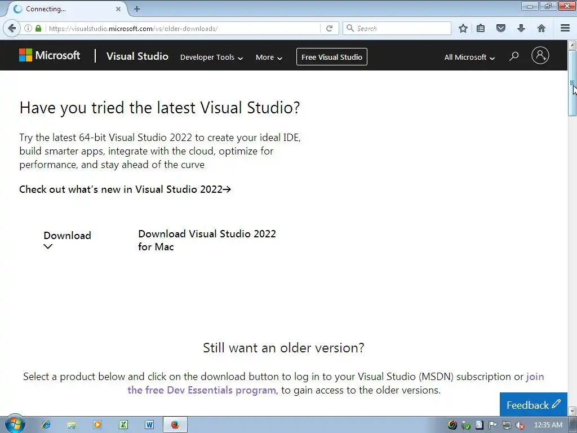Open Windows Media Player taskbar icon

click(x=97, y=425)
